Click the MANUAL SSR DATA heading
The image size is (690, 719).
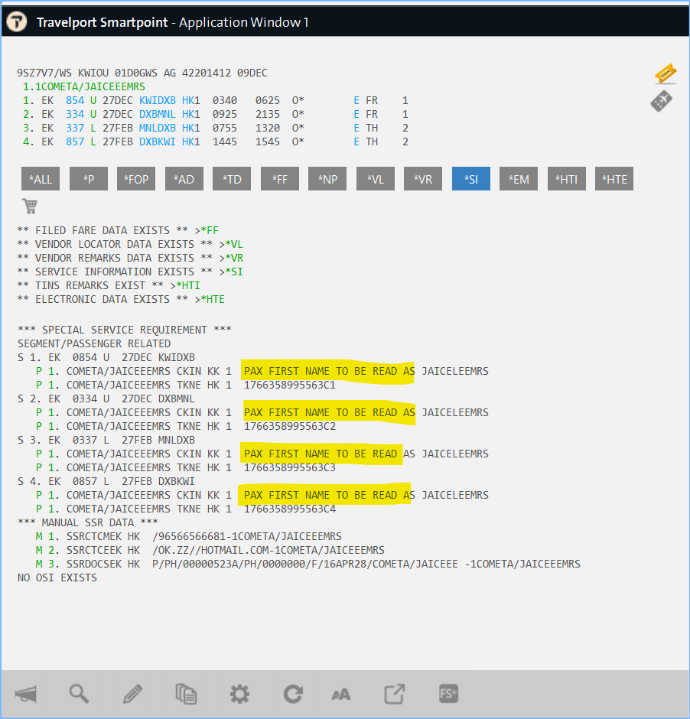coord(87,522)
